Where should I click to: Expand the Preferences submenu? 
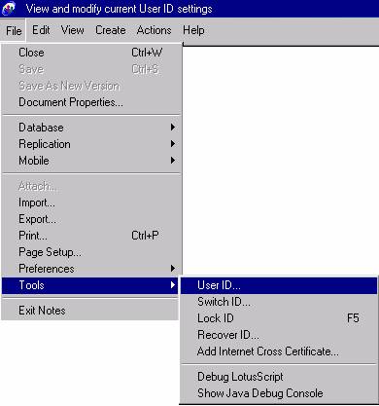click(x=90, y=269)
